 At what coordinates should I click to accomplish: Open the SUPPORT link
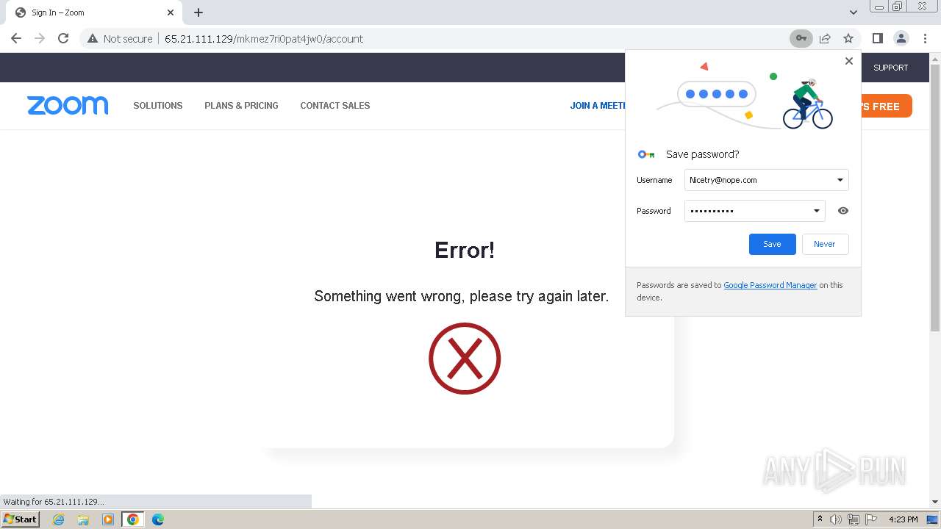(891, 68)
